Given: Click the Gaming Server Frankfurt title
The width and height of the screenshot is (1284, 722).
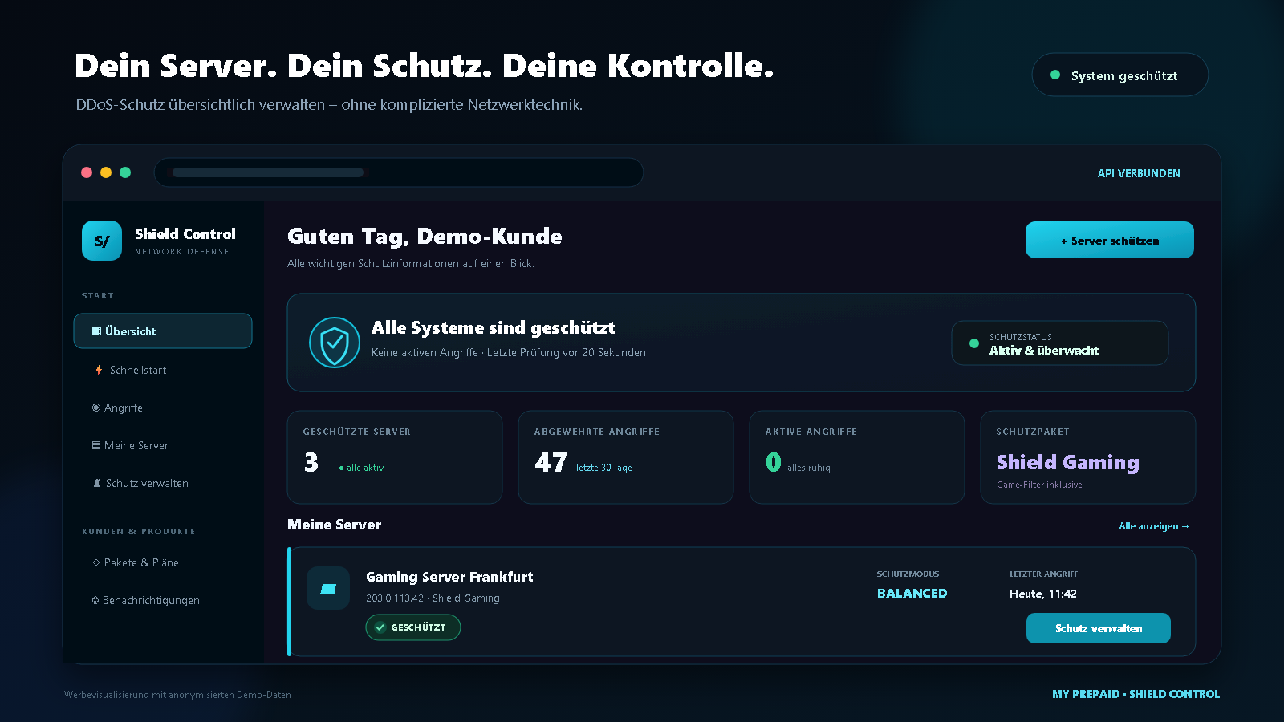Looking at the screenshot, I should click(449, 577).
